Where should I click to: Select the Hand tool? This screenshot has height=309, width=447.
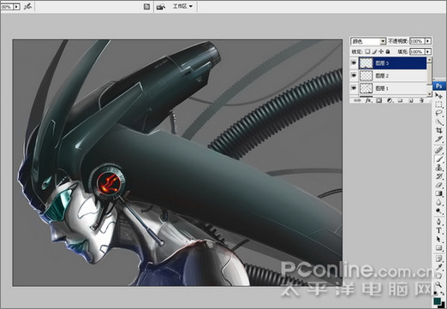tap(438, 276)
